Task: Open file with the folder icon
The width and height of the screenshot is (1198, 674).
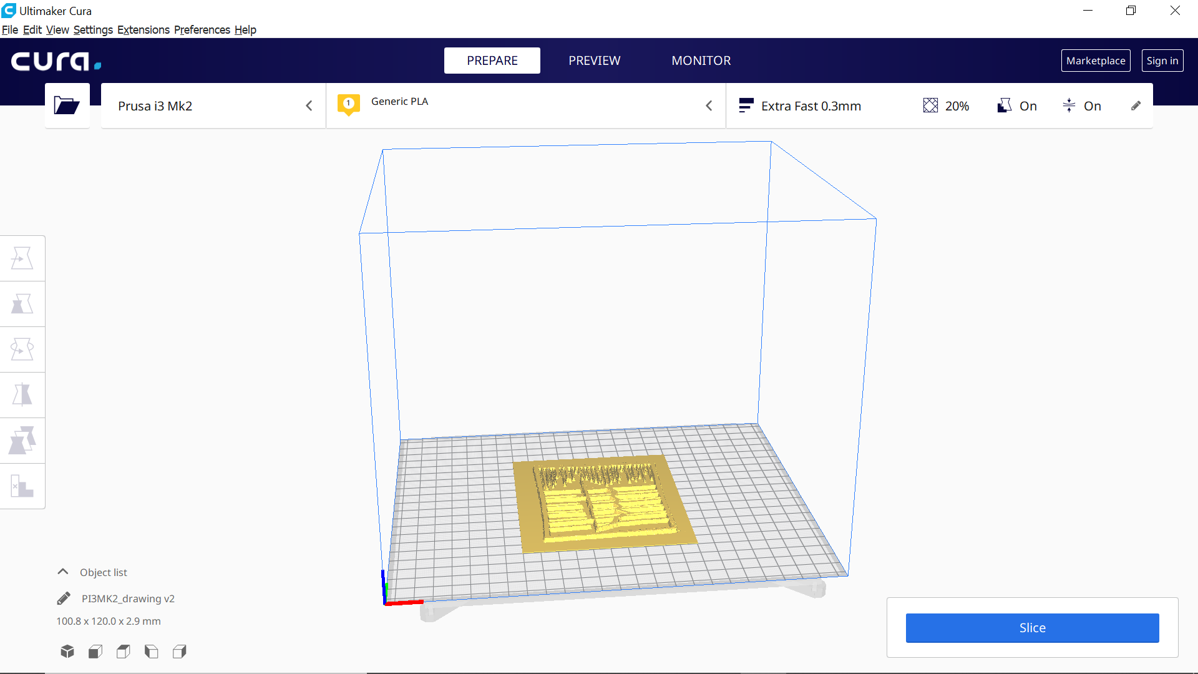Action: (67, 105)
